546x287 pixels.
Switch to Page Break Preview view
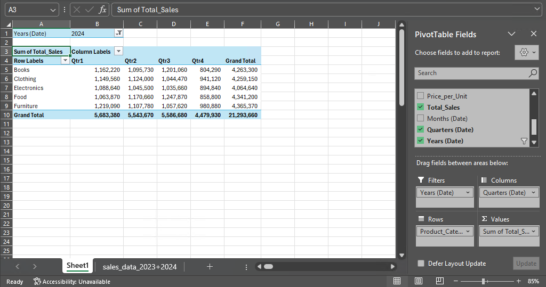439,281
